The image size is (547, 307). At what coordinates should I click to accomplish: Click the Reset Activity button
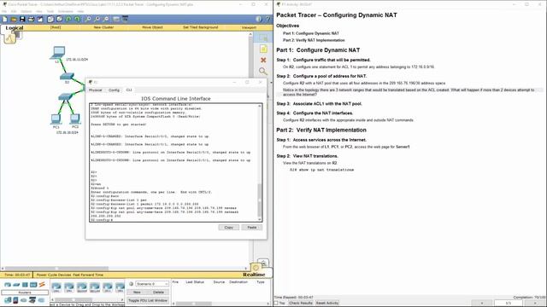tap(327, 304)
